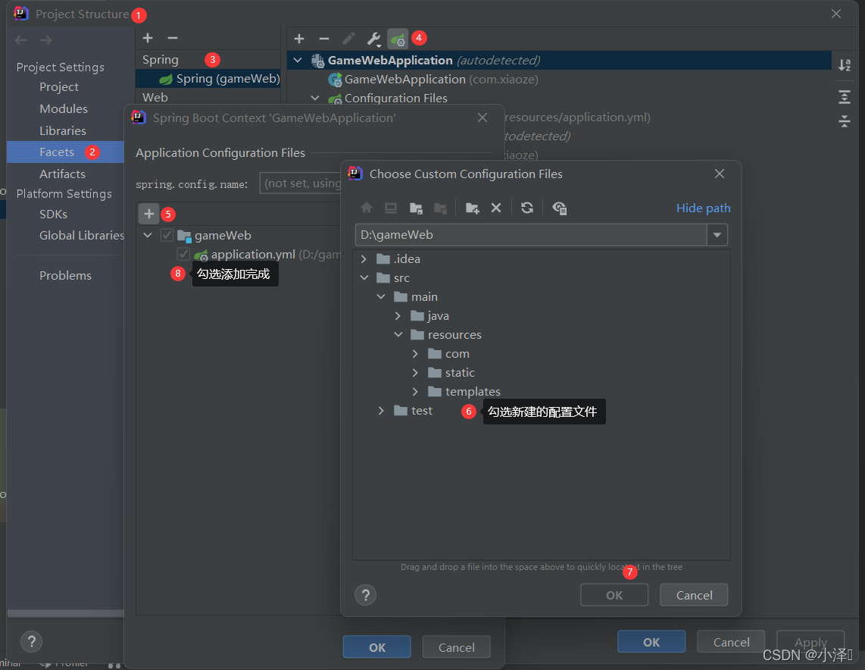Click the help question mark in Project Structure
The width and height of the screenshot is (865, 670).
(32, 641)
